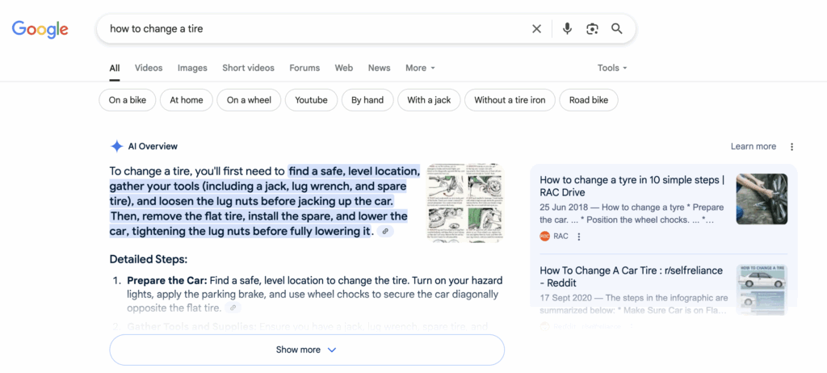Viewport: 827px width, 373px height.
Task: Open AI Overview three-dot options menu
Action: [791, 147]
